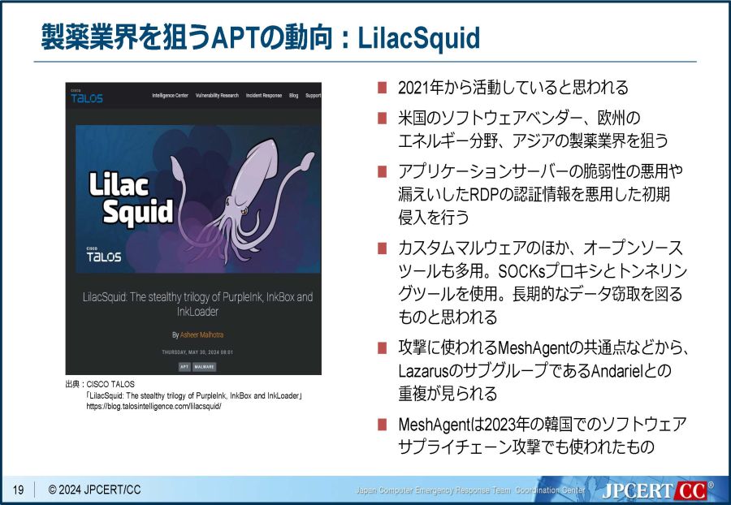
Task: Open the Support nav item
Action: pos(313,96)
